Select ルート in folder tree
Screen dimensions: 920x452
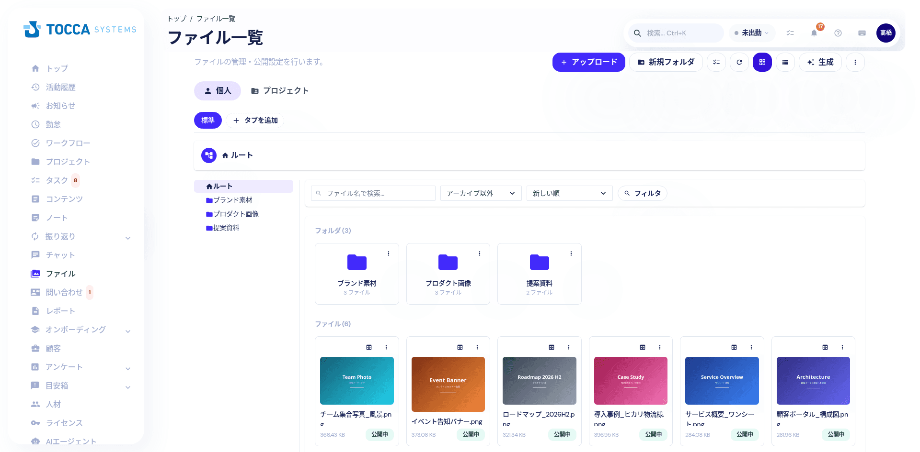[x=243, y=186]
